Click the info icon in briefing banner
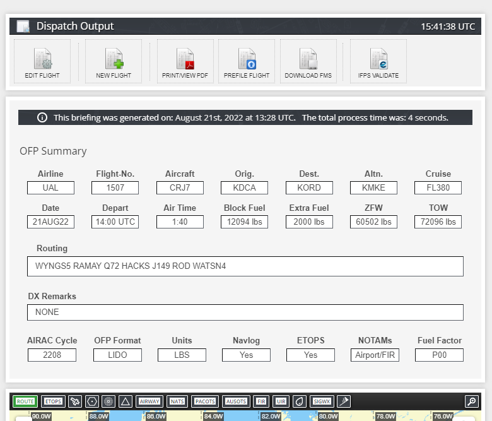492x421 pixels. point(42,117)
